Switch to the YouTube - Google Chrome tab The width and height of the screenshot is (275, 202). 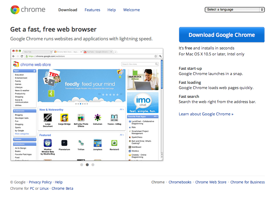[x=98, y=52]
